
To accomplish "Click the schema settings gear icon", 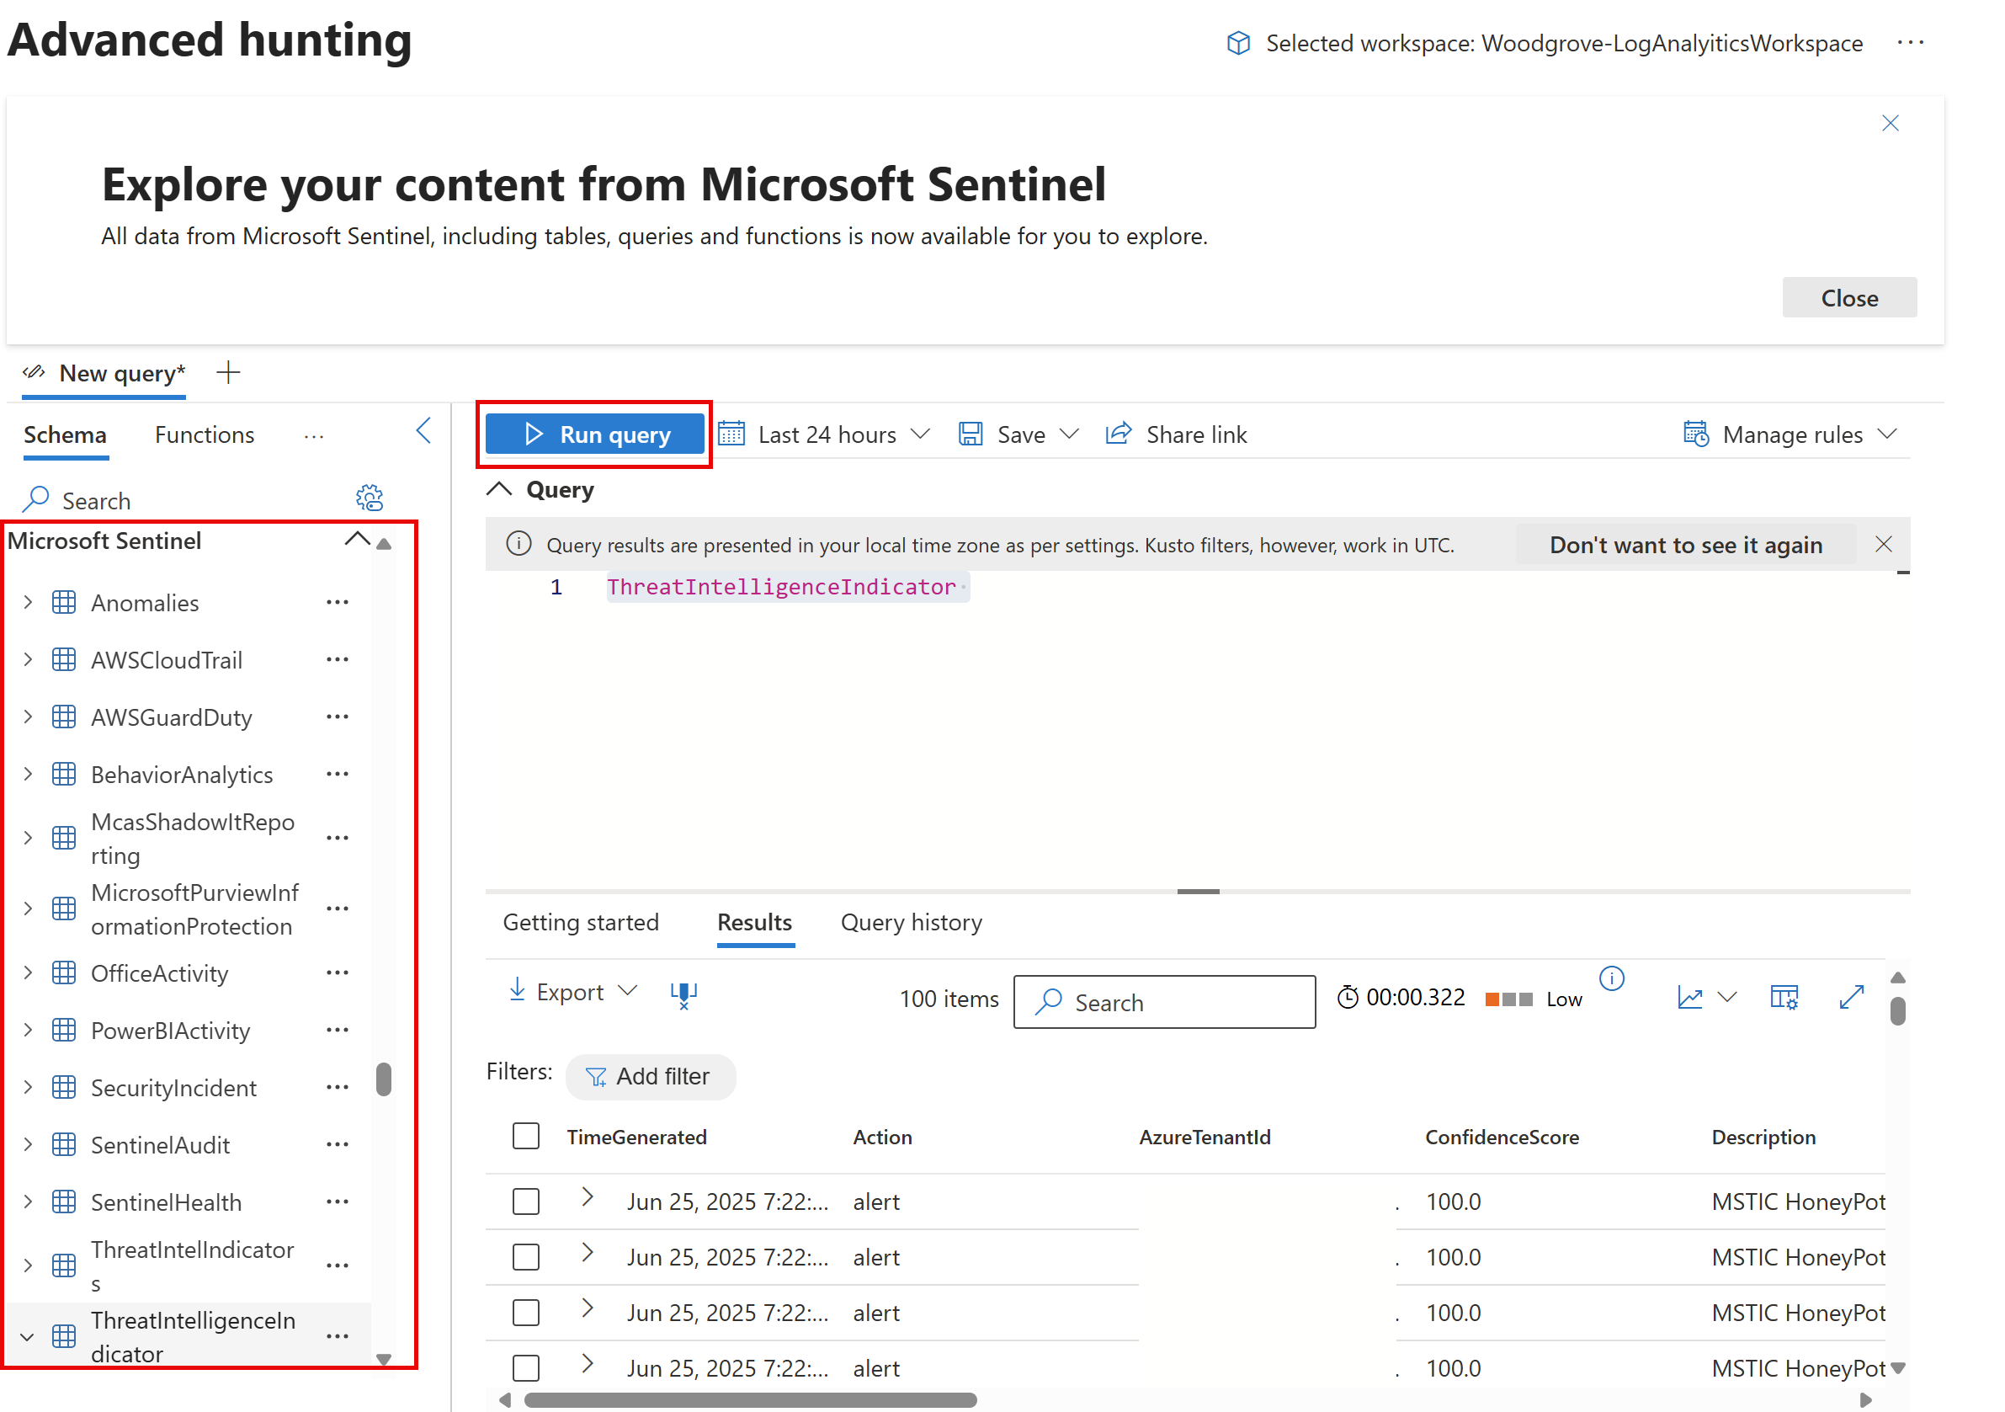I will [x=369, y=498].
